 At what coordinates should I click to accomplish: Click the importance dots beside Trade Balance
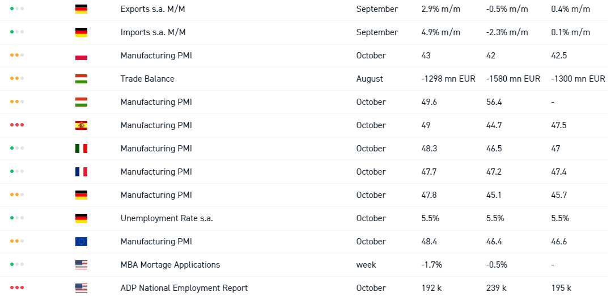coord(17,79)
